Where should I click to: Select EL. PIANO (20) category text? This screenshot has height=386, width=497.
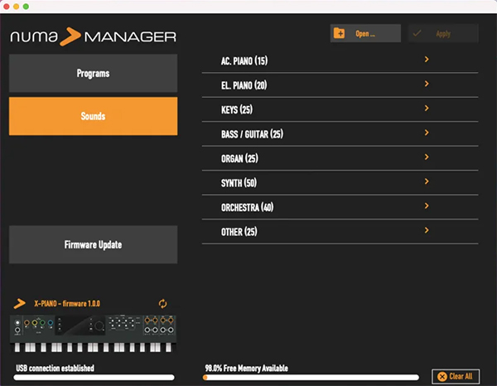[244, 85]
